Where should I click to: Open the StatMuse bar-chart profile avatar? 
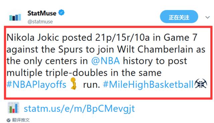click(x=15, y=17)
